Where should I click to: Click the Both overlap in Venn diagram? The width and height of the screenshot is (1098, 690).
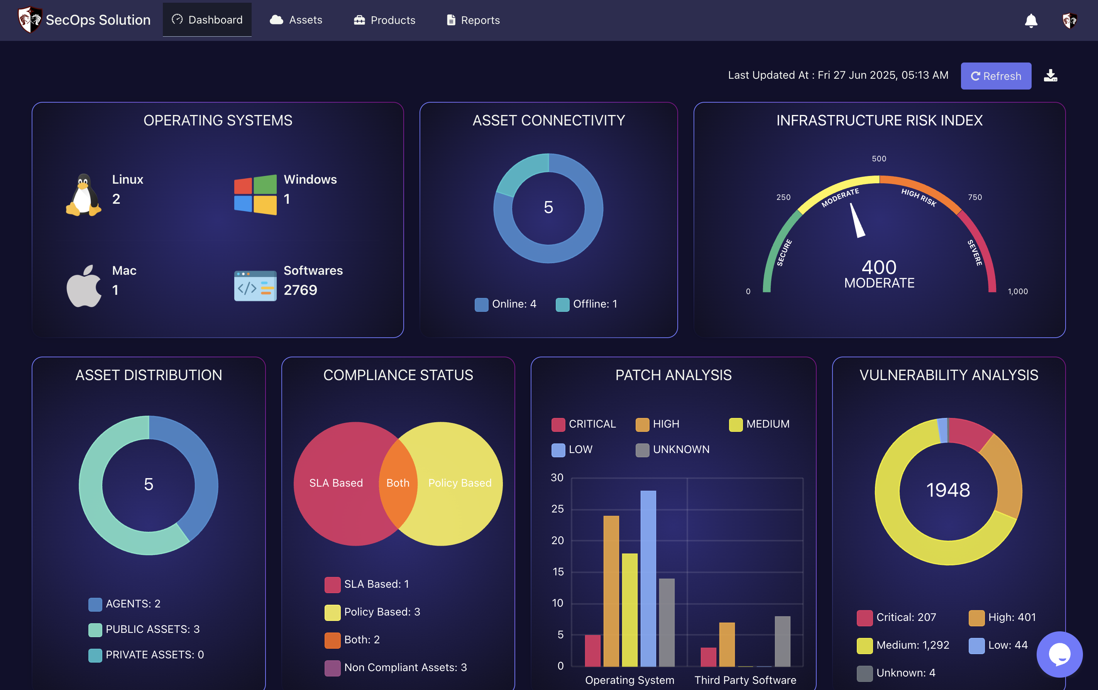(x=398, y=484)
